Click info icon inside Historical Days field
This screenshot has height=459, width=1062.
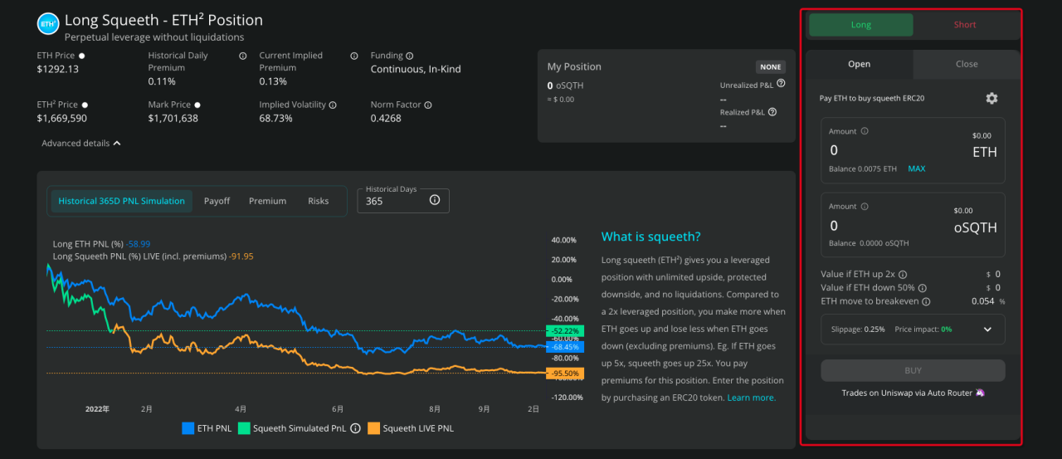click(435, 200)
